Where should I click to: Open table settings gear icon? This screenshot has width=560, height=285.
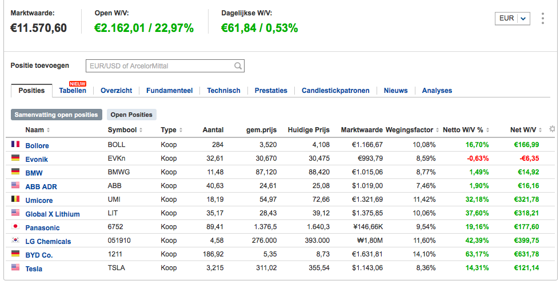tap(552, 129)
